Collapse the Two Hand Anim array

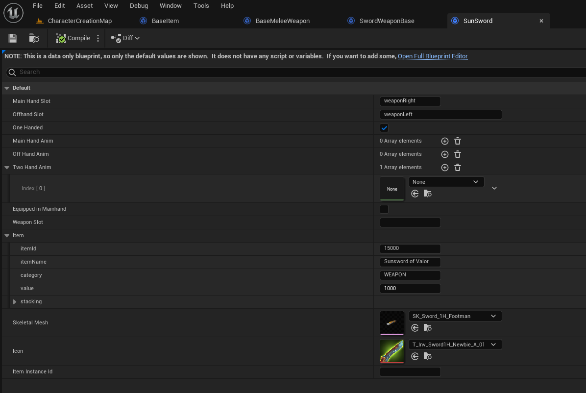click(x=7, y=168)
